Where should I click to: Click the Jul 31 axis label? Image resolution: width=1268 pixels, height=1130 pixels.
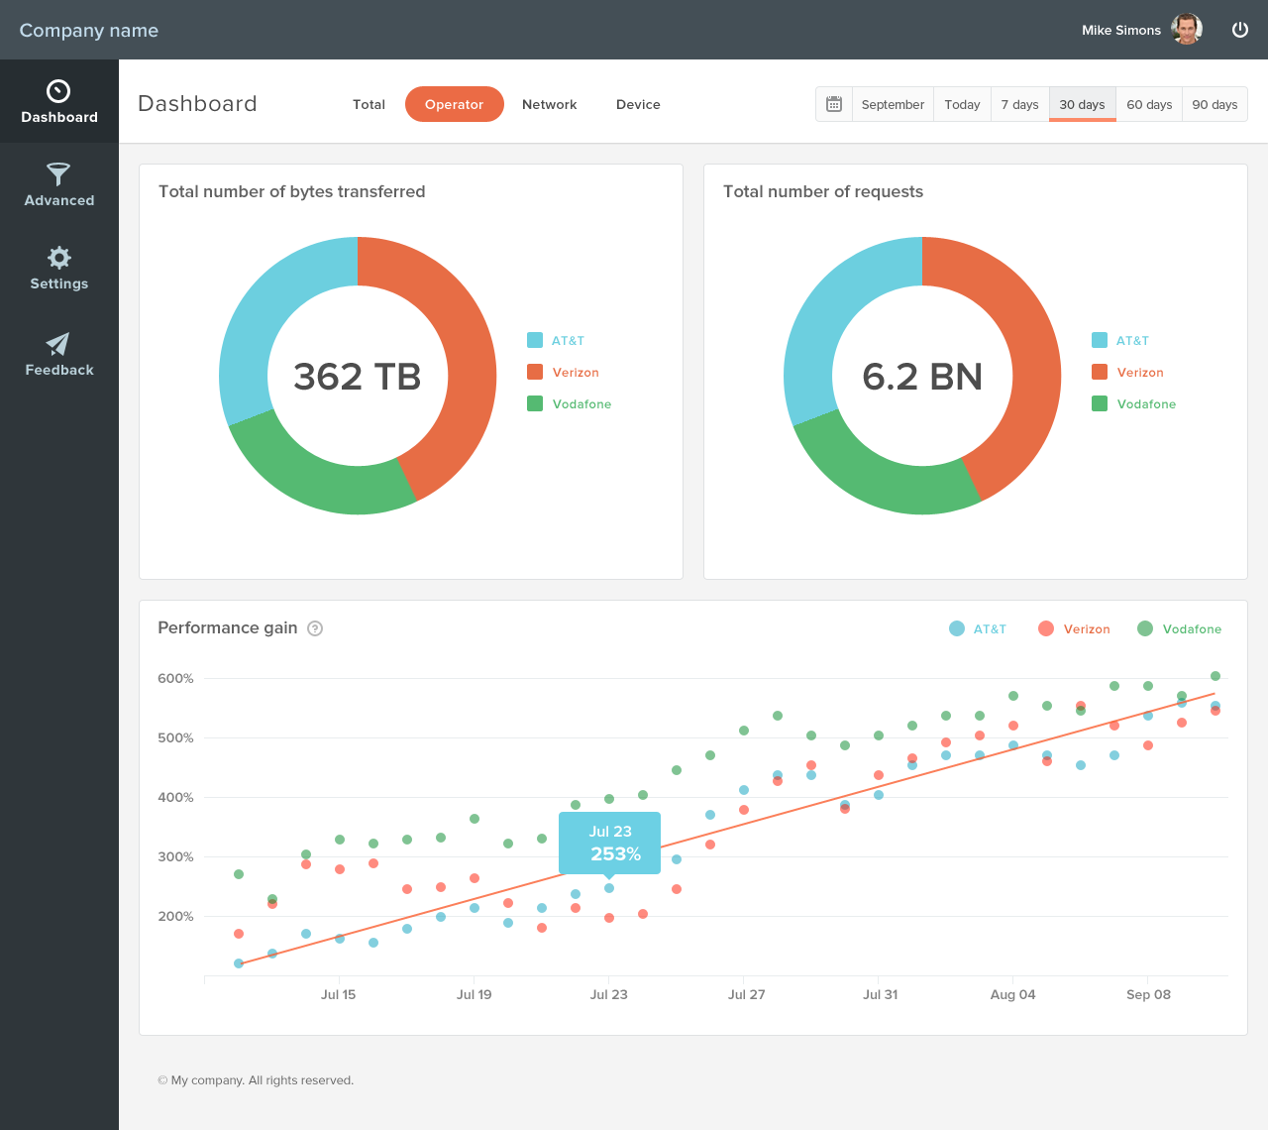[881, 994]
